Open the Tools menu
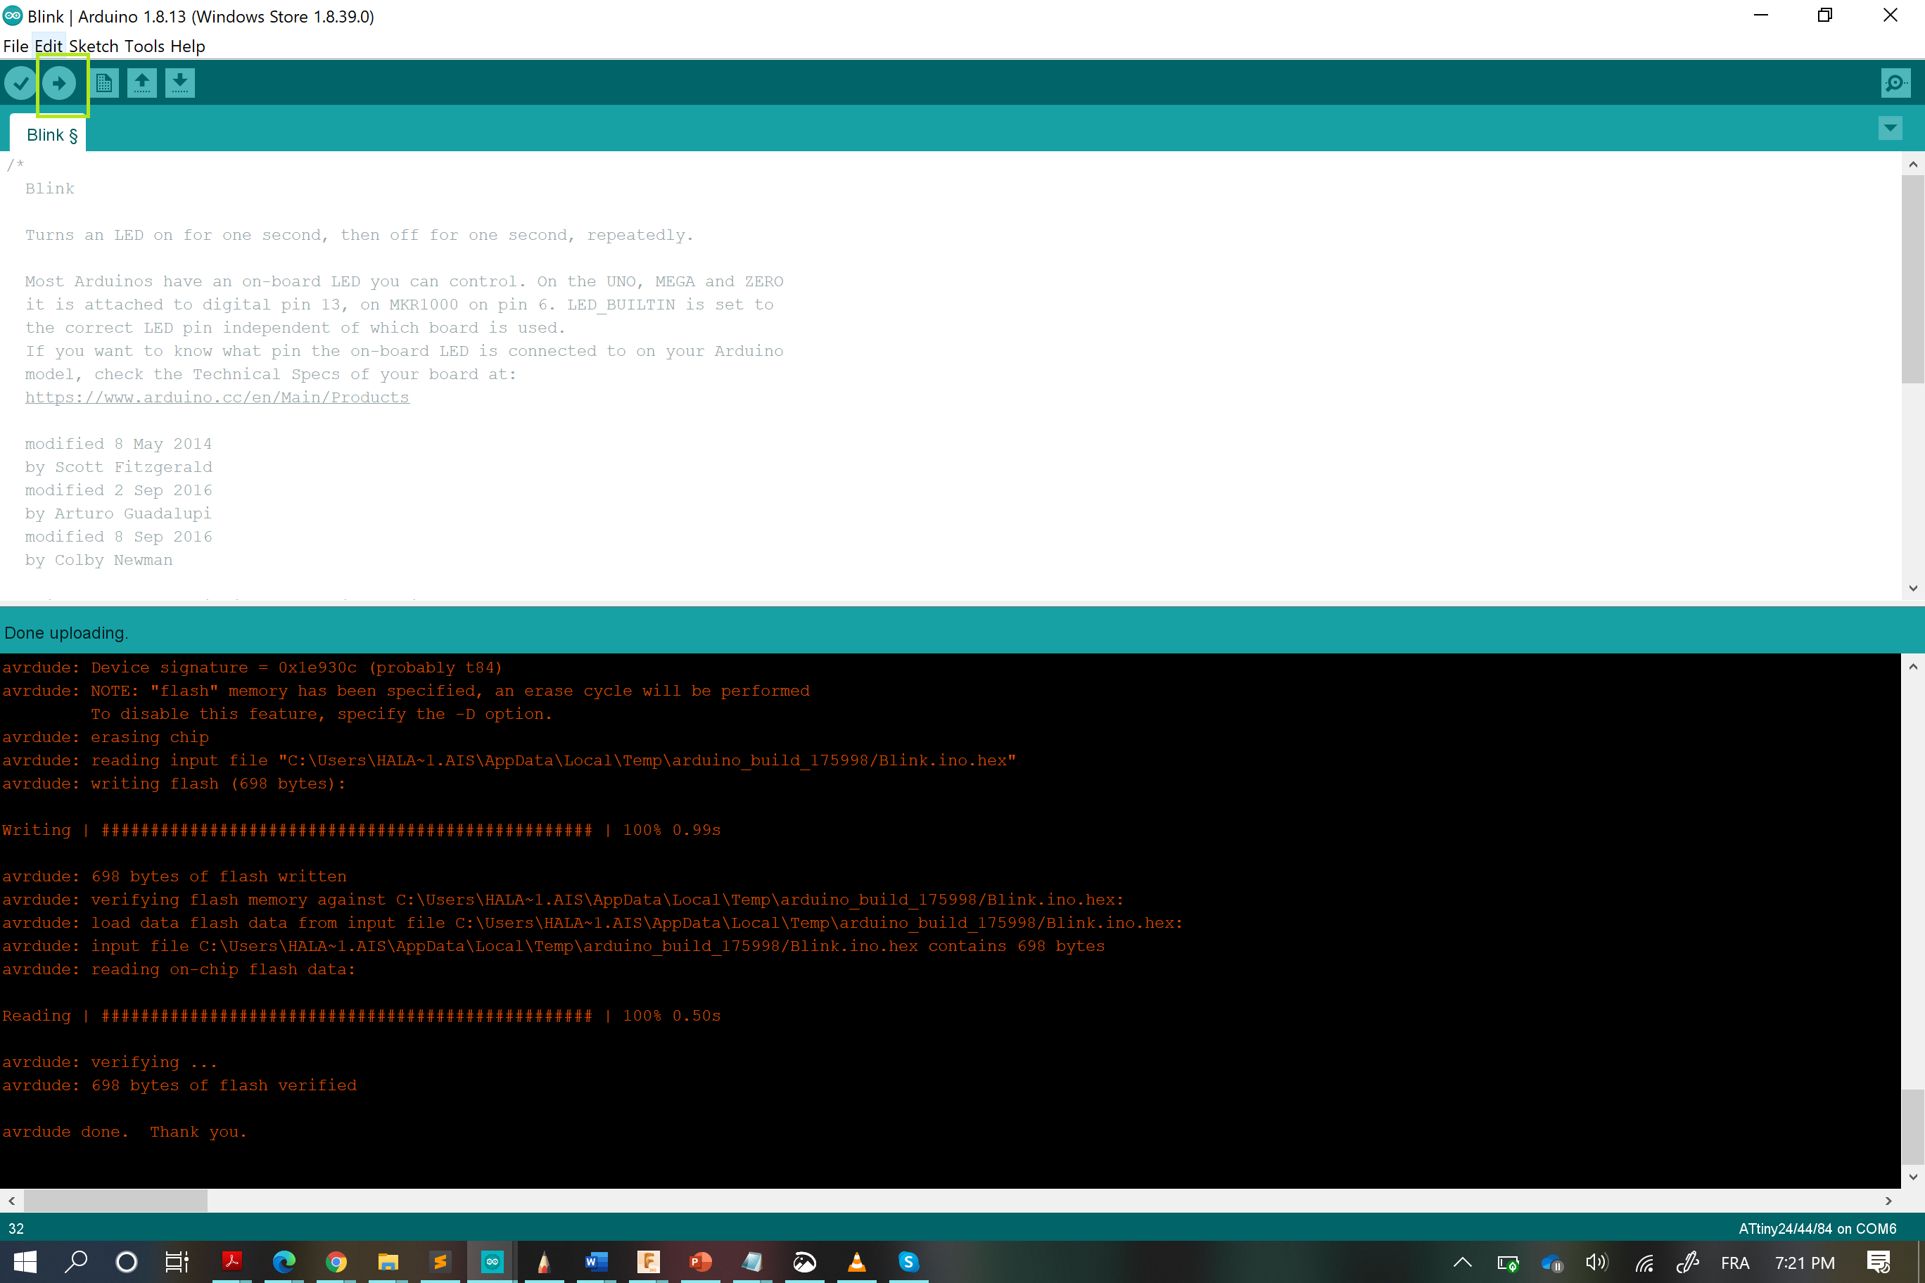 pos(144,46)
